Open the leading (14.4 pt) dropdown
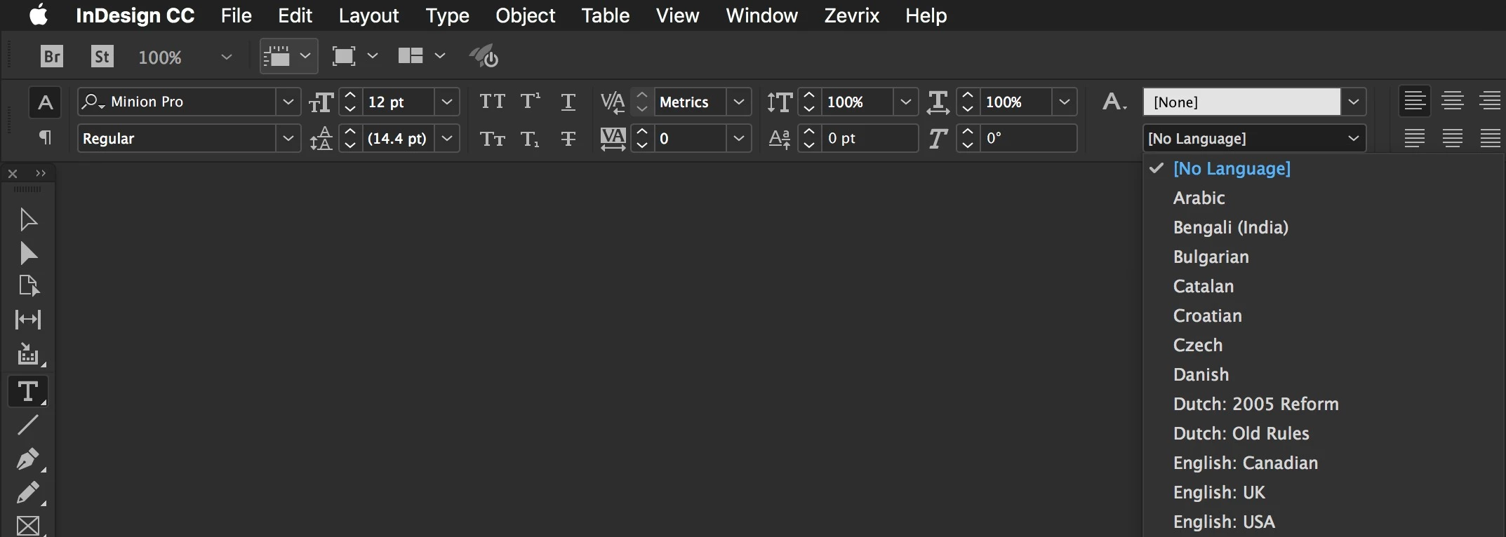The height and width of the screenshot is (537, 1506). tap(446, 138)
